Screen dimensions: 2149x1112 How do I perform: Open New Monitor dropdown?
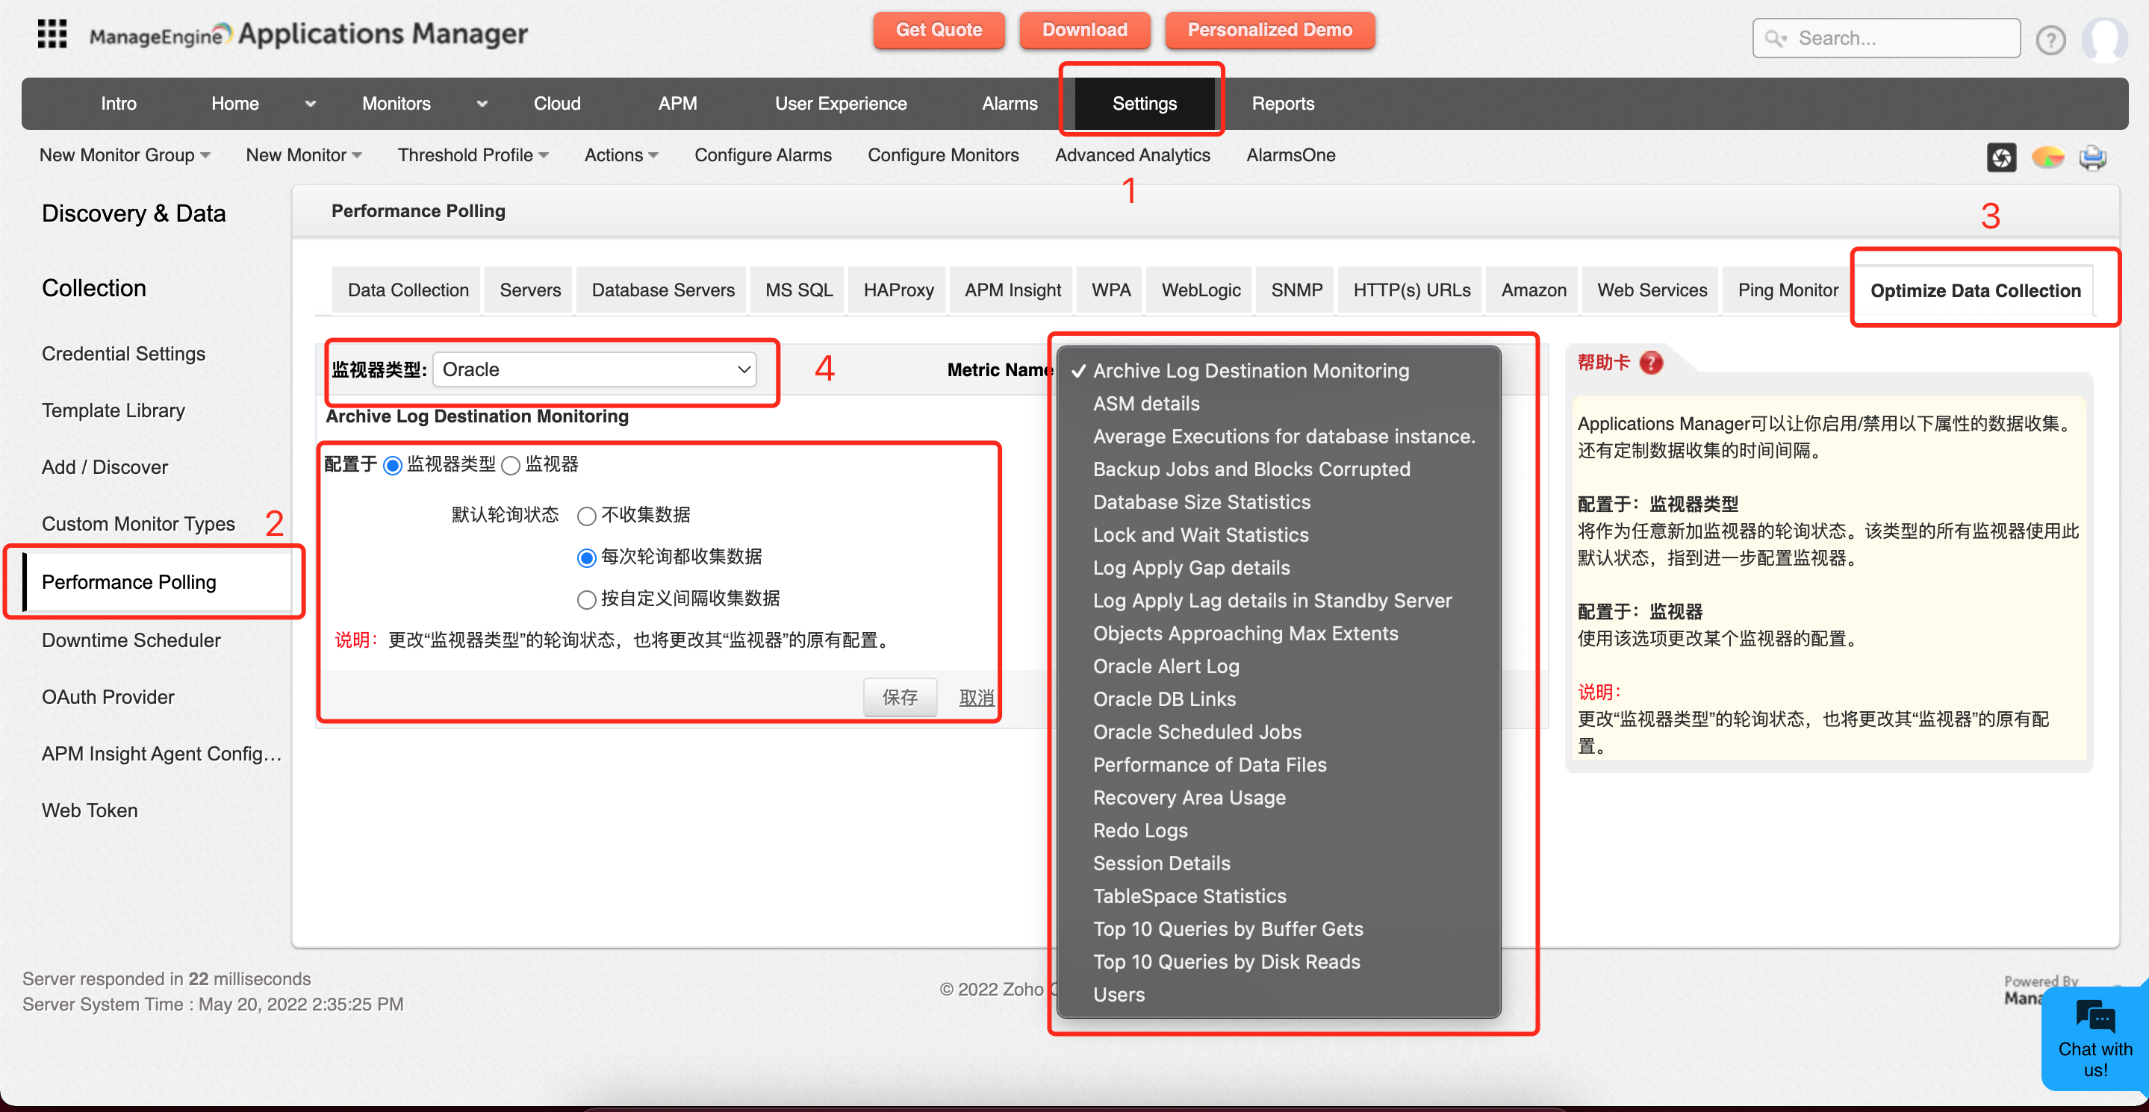pyautogui.click(x=304, y=155)
